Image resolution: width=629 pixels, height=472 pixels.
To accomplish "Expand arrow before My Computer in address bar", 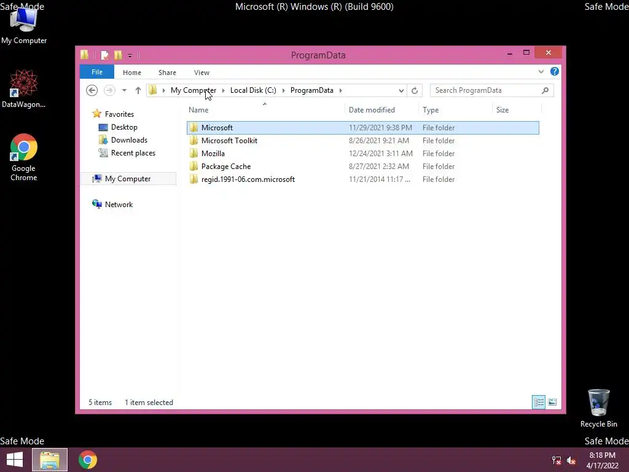I will tap(163, 90).
